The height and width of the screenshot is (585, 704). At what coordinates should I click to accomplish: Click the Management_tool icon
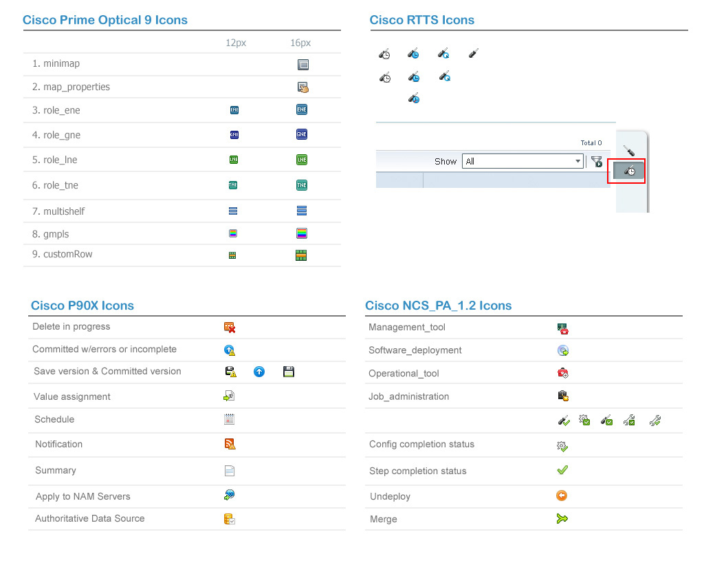click(562, 328)
